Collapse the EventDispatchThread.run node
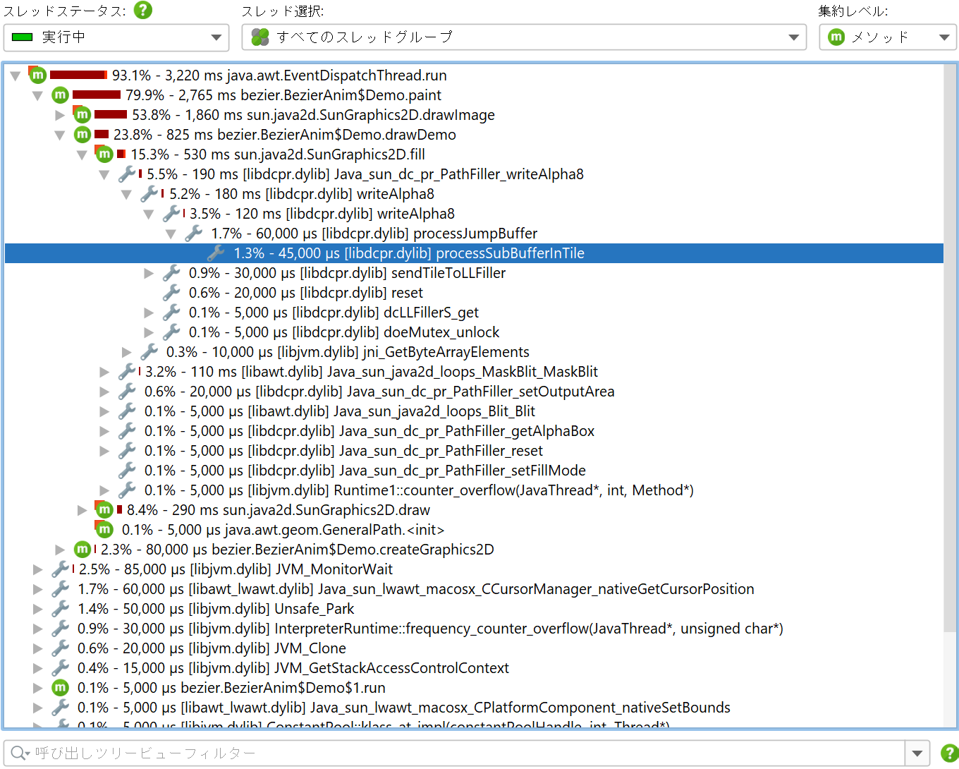The width and height of the screenshot is (959, 769). pyautogui.click(x=16, y=75)
